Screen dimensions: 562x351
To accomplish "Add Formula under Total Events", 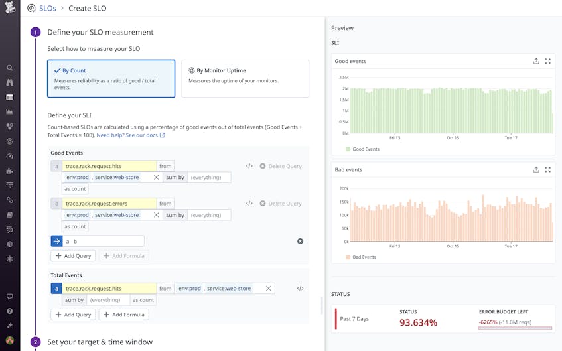I will click(x=123, y=315).
